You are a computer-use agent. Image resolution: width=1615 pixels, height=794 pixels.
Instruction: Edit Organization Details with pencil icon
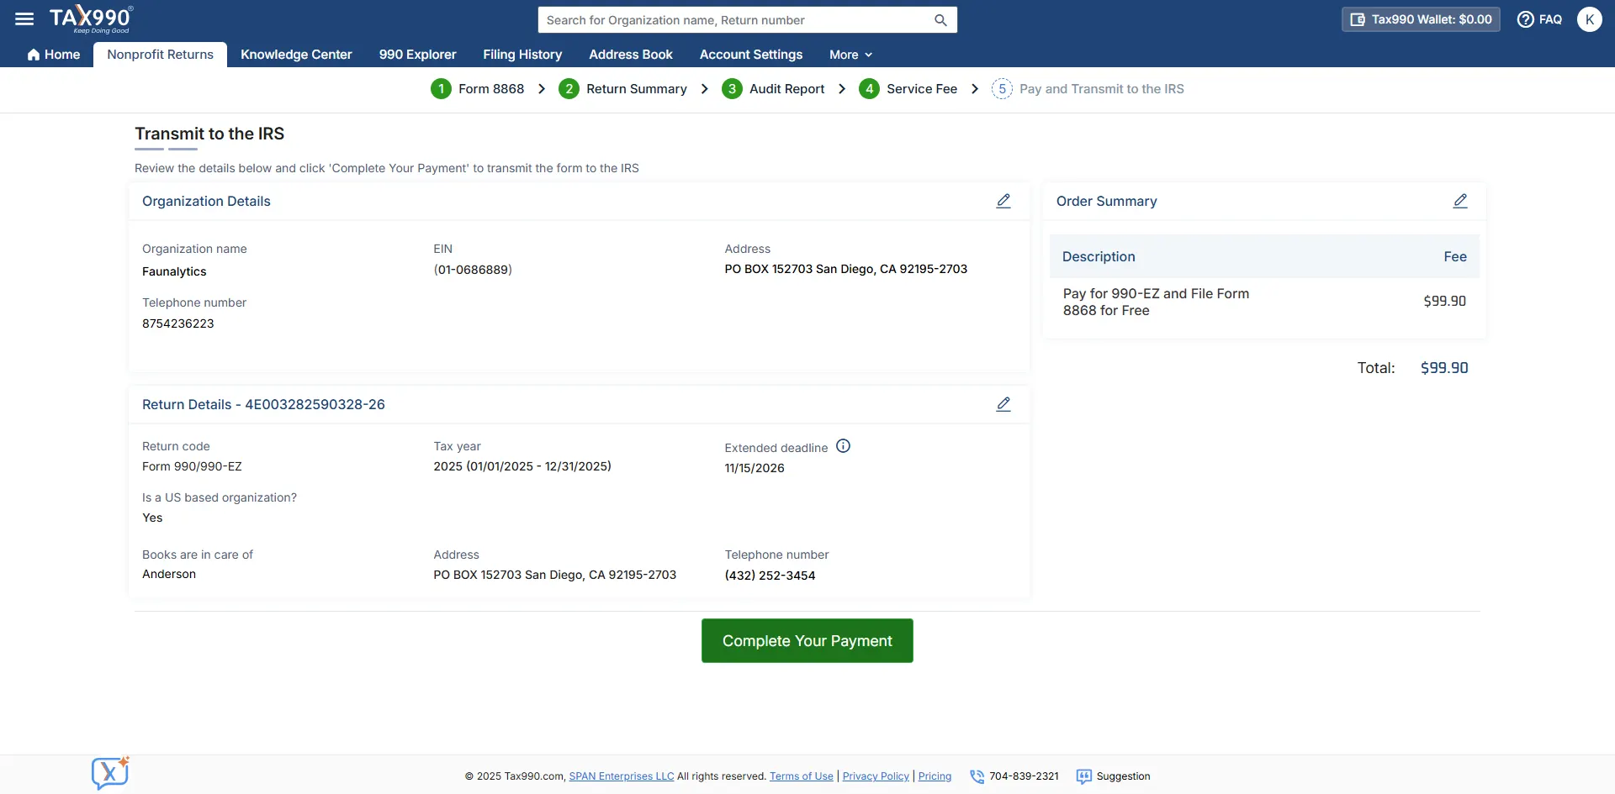point(1003,201)
